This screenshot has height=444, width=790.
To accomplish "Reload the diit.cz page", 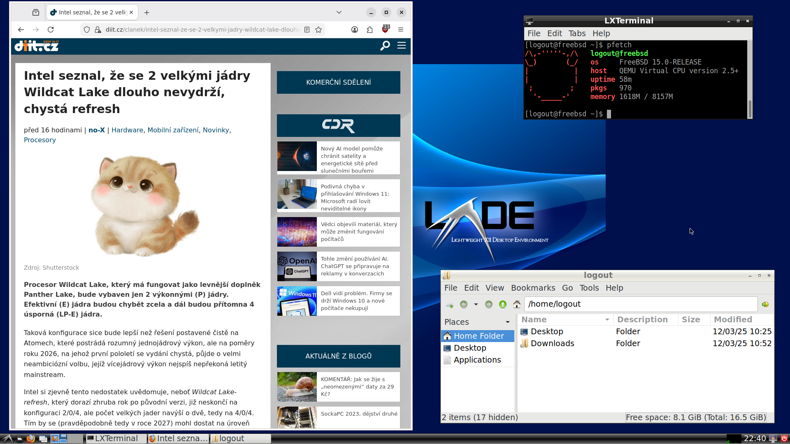I will tap(51, 30).
